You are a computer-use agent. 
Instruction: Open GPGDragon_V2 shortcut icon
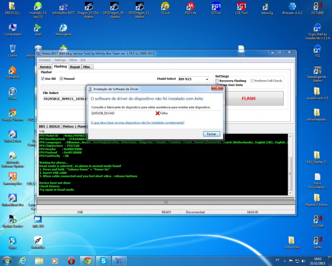tap(140, 10)
